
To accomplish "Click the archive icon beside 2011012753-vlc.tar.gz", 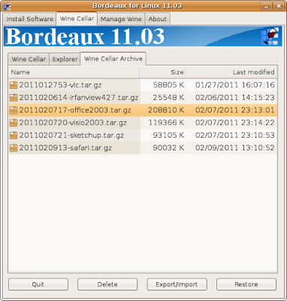I will click(x=14, y=85).
